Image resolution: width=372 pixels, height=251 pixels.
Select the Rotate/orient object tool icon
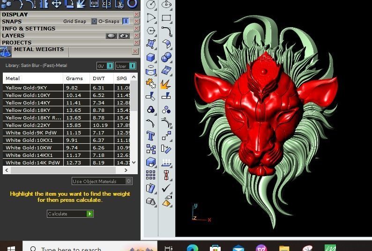click(x=166, y=149)
